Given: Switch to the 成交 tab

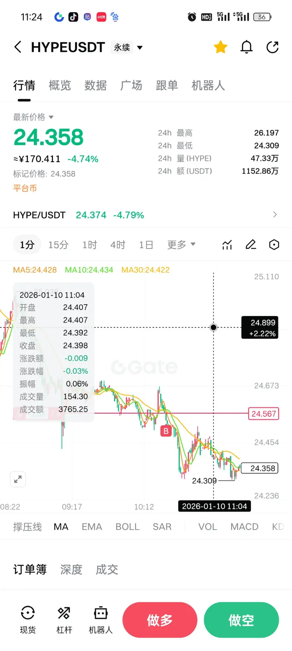Looking at the screenshot, I should [107, 569].
